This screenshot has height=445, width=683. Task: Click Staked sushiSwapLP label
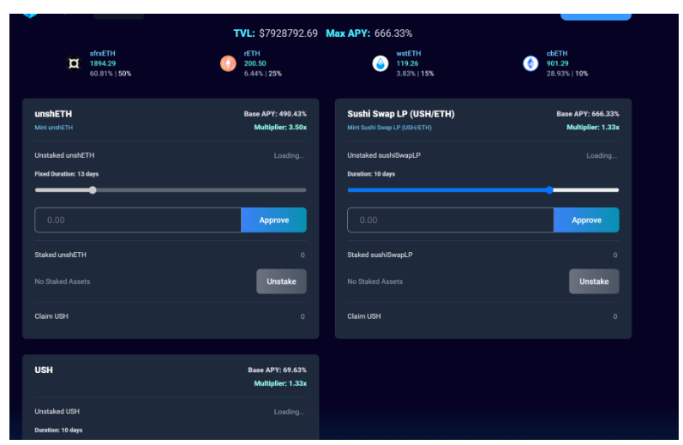(380, 255)
